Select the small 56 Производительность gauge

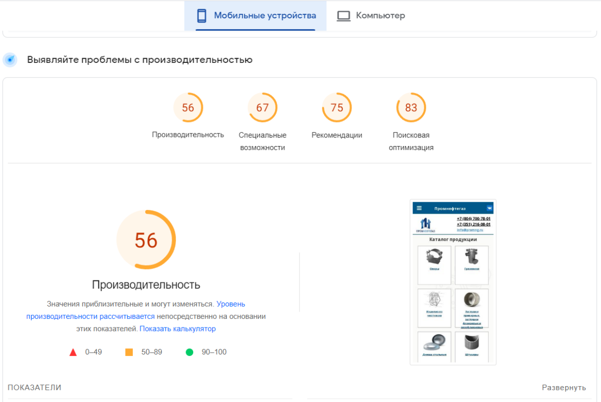pos(188,108)
